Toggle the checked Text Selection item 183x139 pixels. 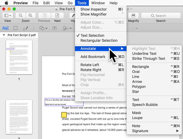pyautogui.click(x=101, y=36)
